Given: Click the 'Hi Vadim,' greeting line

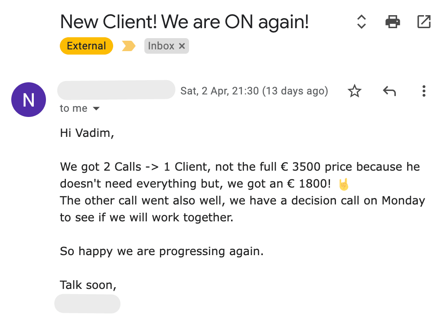Looking at the screenshot, I should click(x=87, y=133).
